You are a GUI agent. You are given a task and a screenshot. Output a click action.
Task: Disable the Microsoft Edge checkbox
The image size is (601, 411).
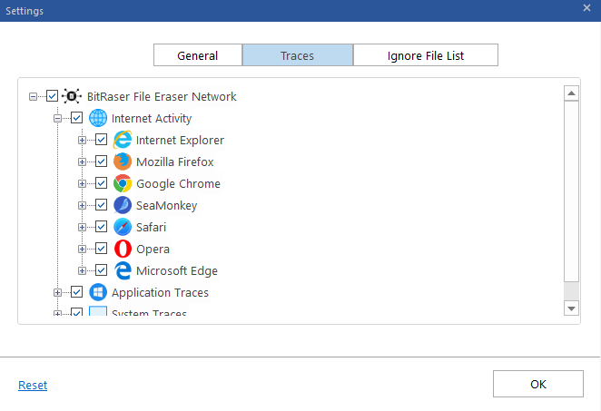pos(101,270)
